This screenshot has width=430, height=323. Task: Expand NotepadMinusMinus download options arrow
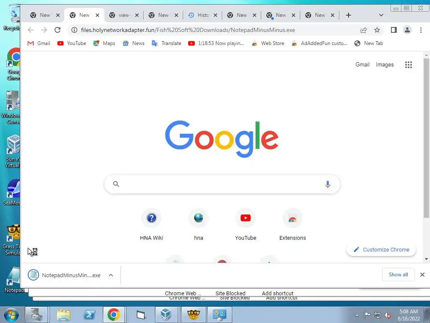tap(111, 275)
